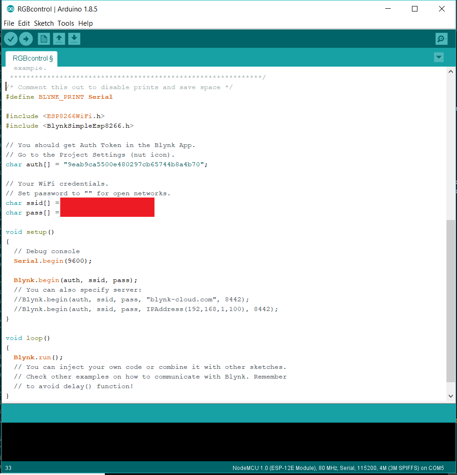Click the NodeMCU 1.0 board info in status bar
The width and height of the screenshot is (457, 475).
tap(338, 468)
